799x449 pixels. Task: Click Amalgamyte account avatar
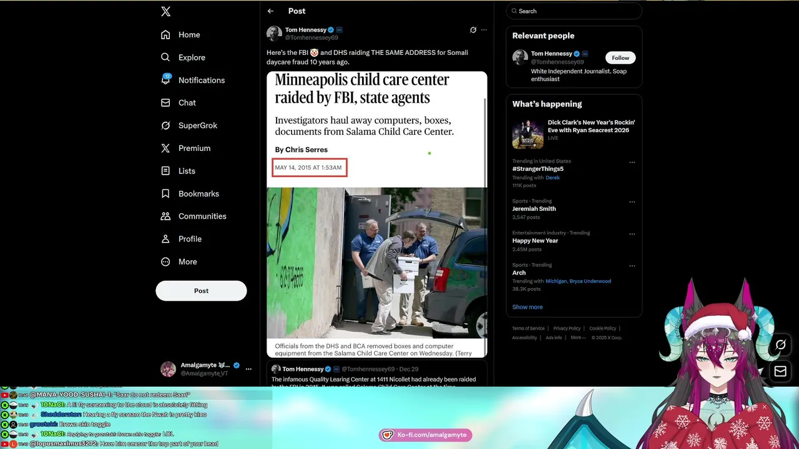coord(168,369)
